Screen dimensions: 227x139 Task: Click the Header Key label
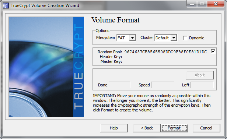111,57
